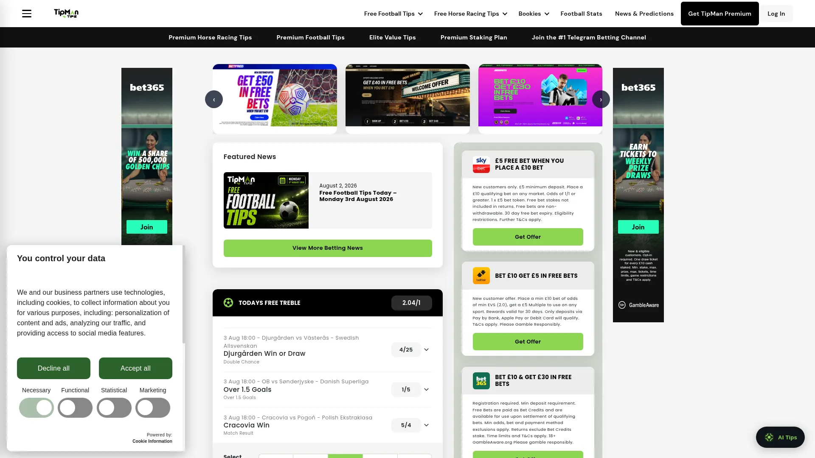Click Join on the left bet365 banner
Screen dimensions: 815x458
tap(147, 227)
